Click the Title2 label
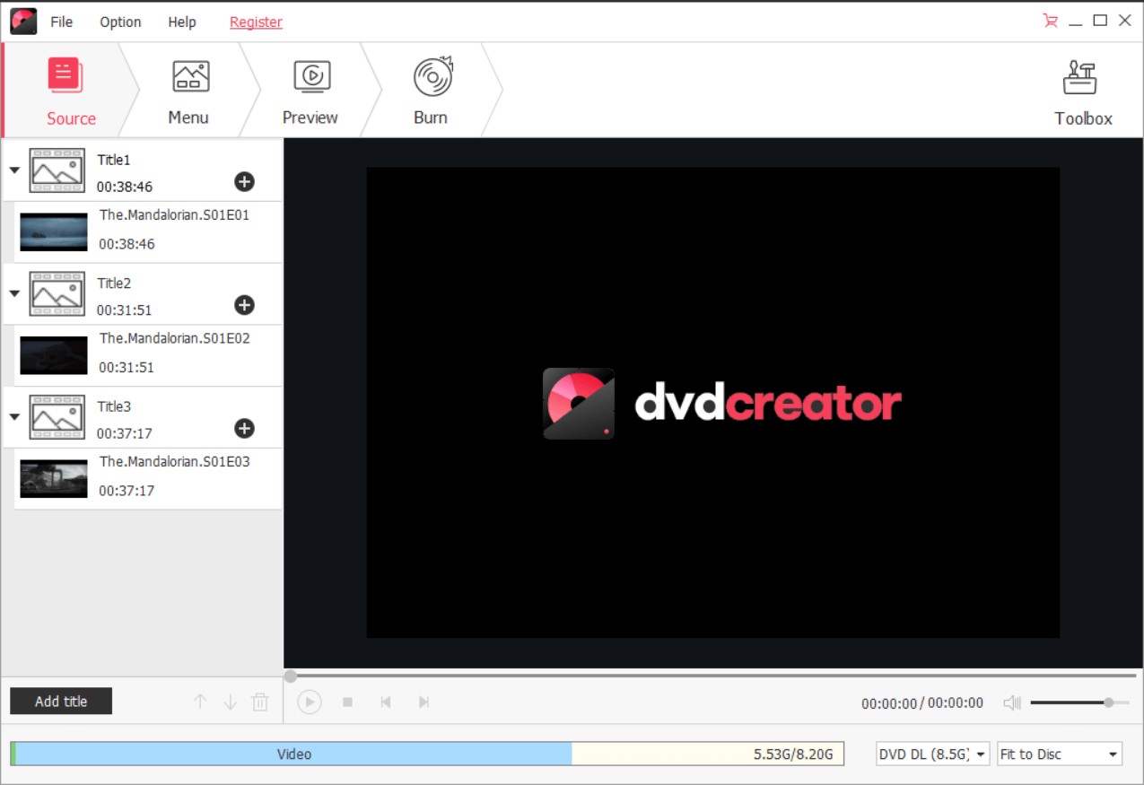This screenshot has width=1144, height=785. pos(114,283)
